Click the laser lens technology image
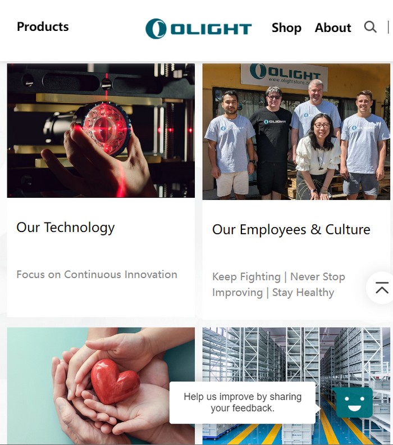Viewport: 393px width, 445px height. point(101,130)
